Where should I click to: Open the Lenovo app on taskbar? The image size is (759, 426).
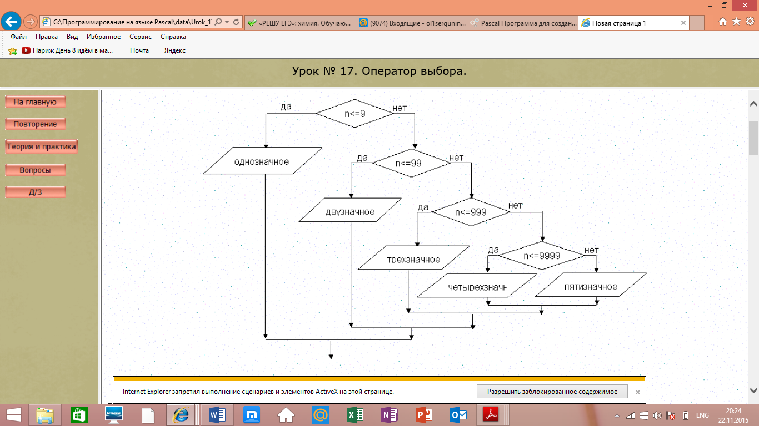coord(114,414)
